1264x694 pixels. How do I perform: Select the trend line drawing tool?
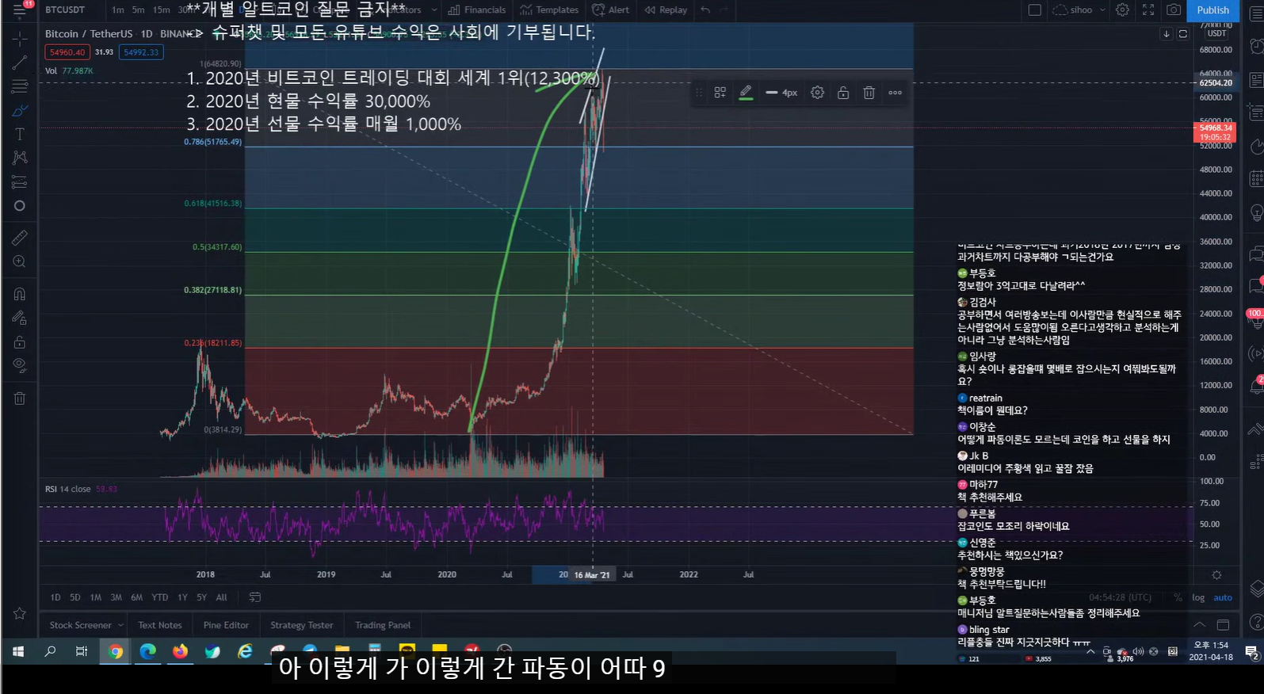point(20,63)
